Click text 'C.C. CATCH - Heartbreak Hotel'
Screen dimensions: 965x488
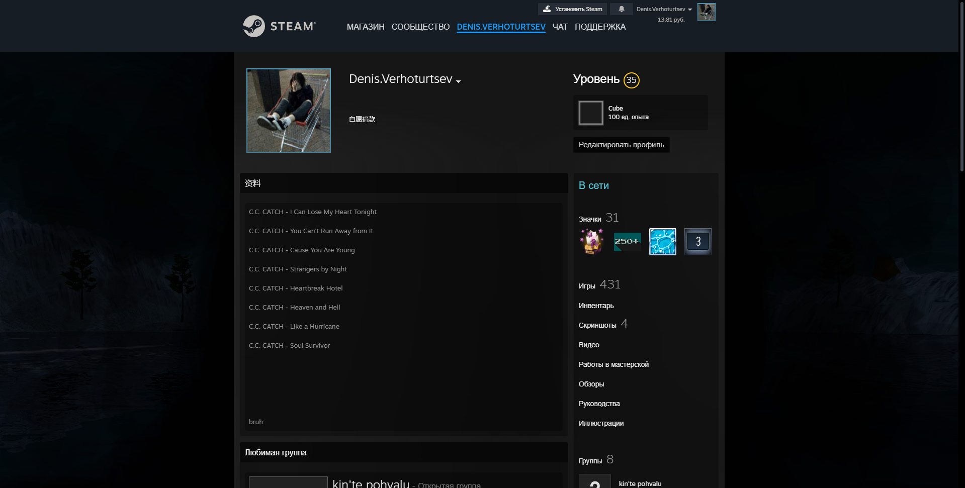[x=296, y=288]
